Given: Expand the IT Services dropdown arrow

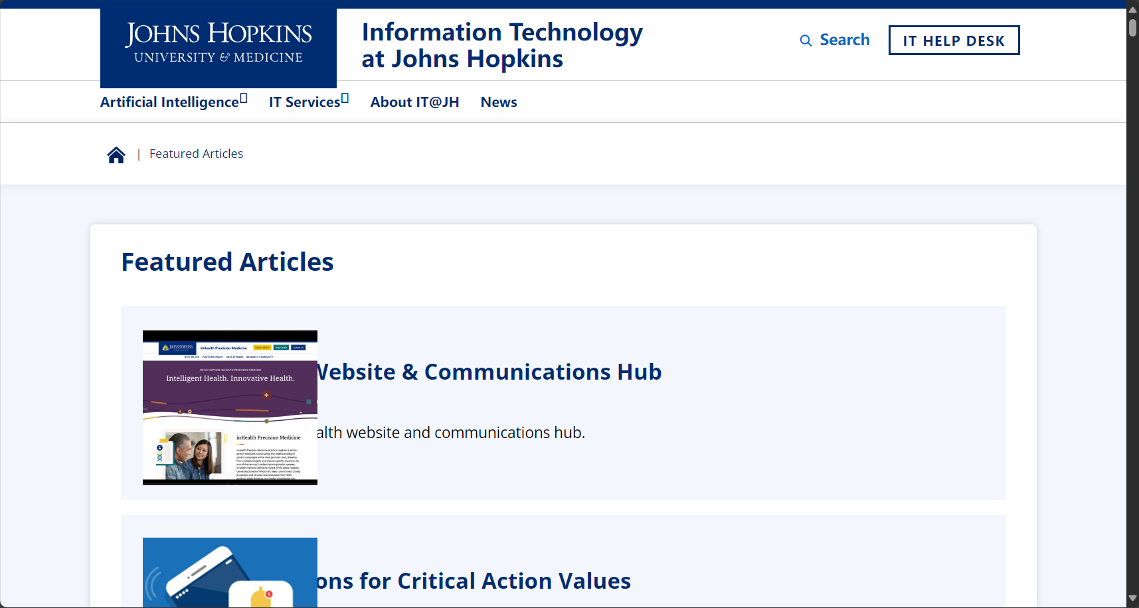Looking at the screenshot, I should coord(345,99).
